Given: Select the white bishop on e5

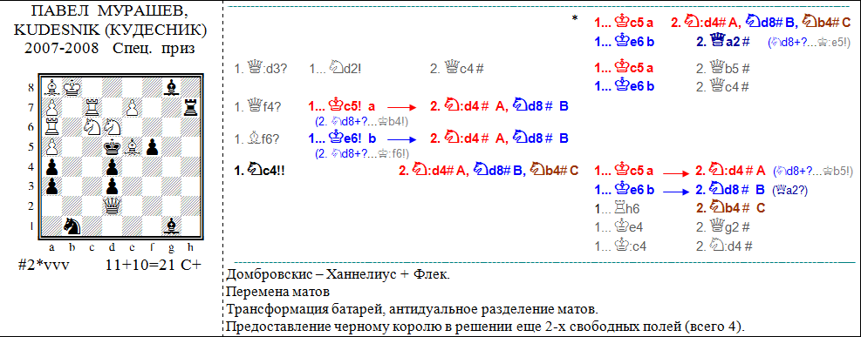Looking at the screenshot, I should pyautogui.click(x=132, y=146).
